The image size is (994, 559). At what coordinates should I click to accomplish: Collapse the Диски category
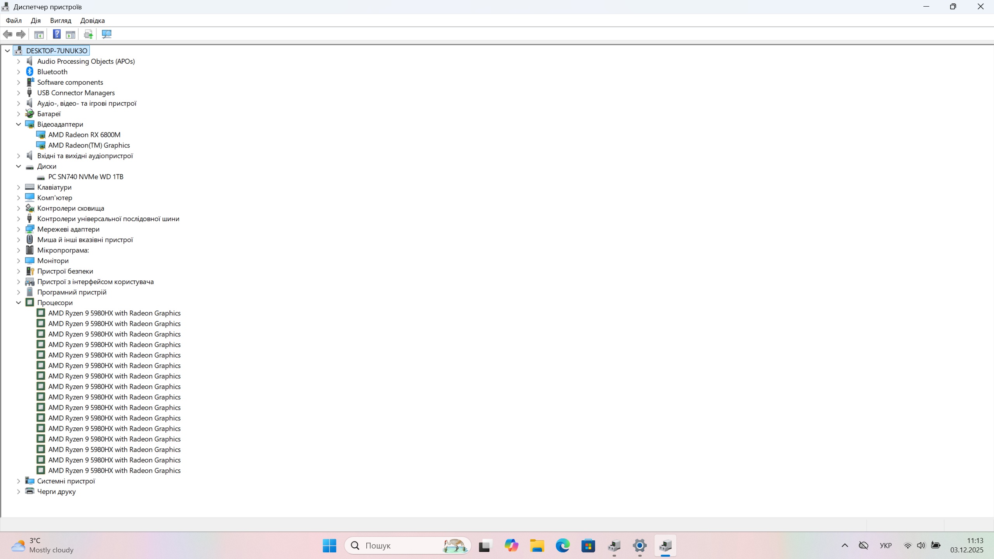[x=18, y=166]
